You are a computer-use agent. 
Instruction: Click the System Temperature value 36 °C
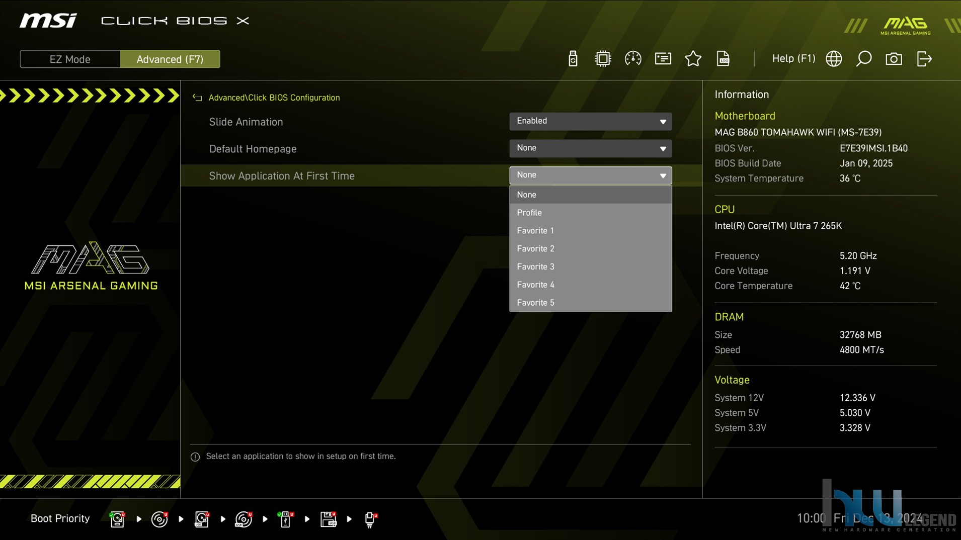850,178
